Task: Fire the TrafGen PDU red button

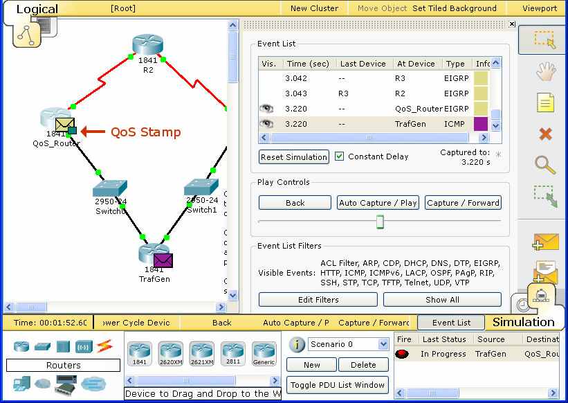Action: coord(402,354)
